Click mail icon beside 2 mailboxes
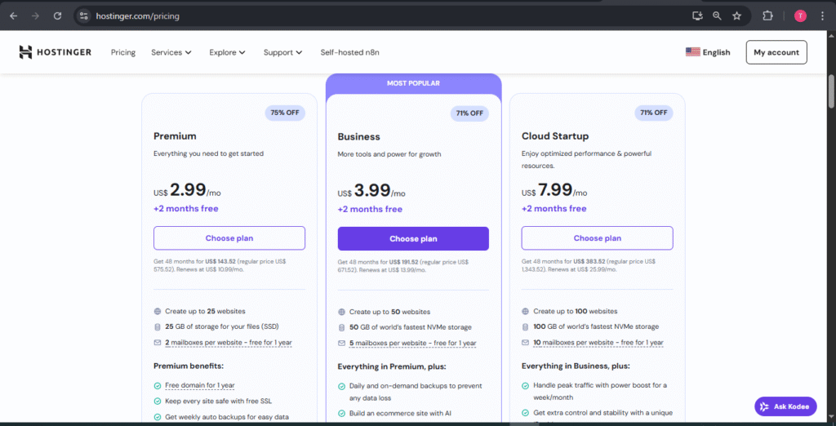The height and width of the screenshot is (426, 836). (158, 343)
